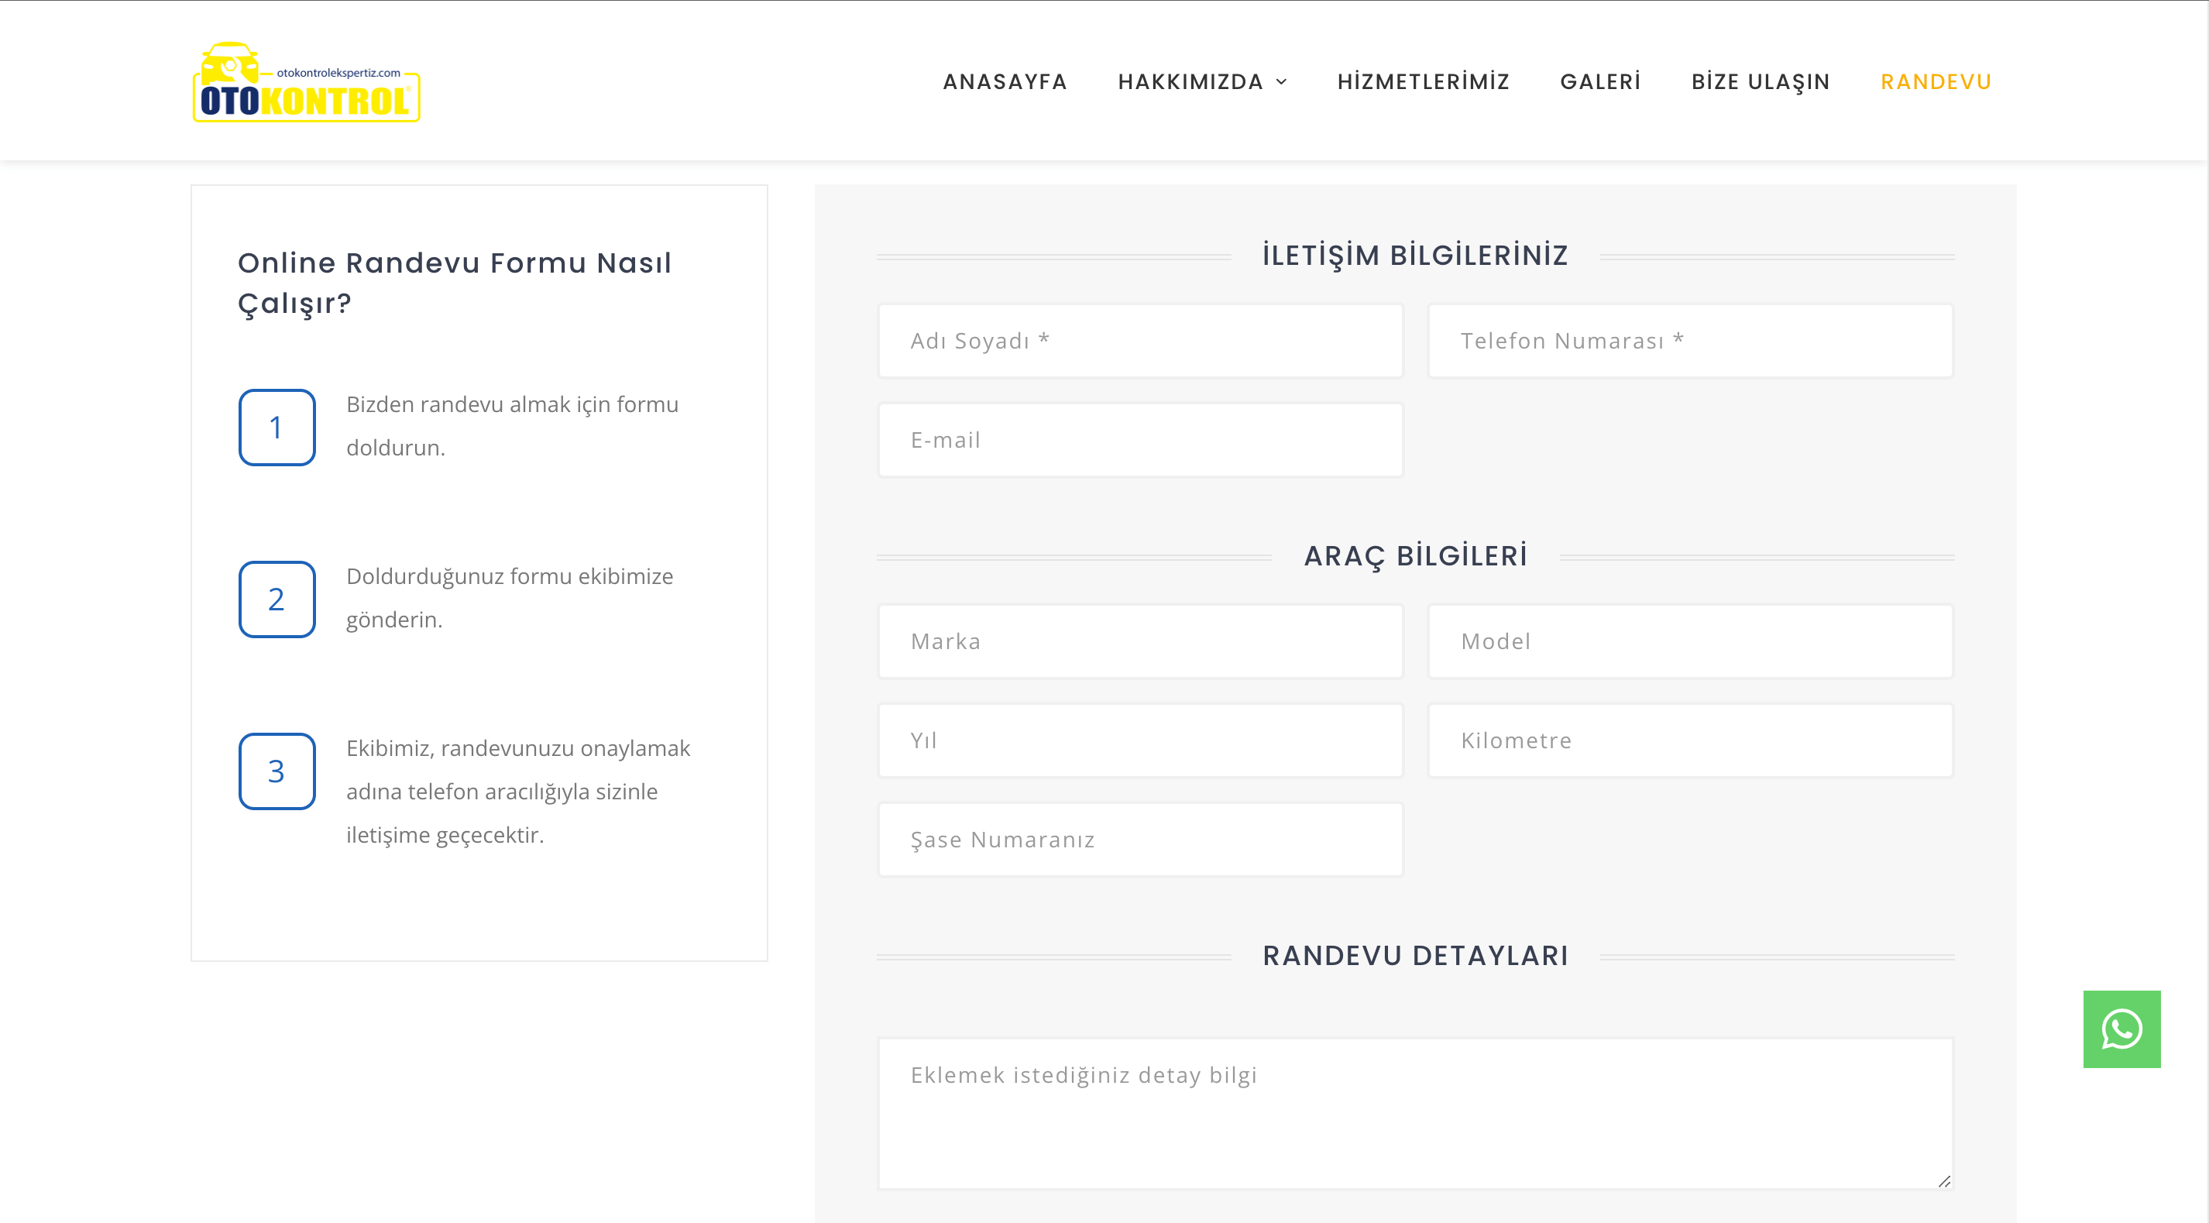Open WhatsApp chat button

pos(2121,1029)
